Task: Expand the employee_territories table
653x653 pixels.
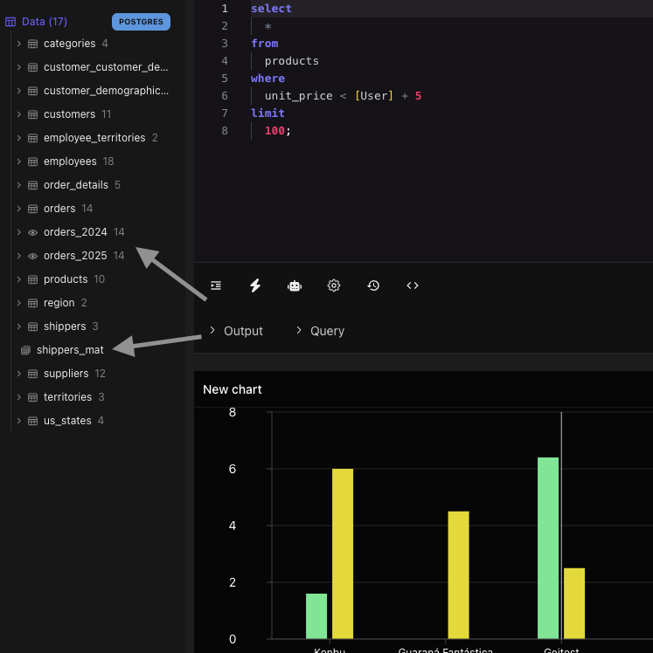Action: coord(18,138)
